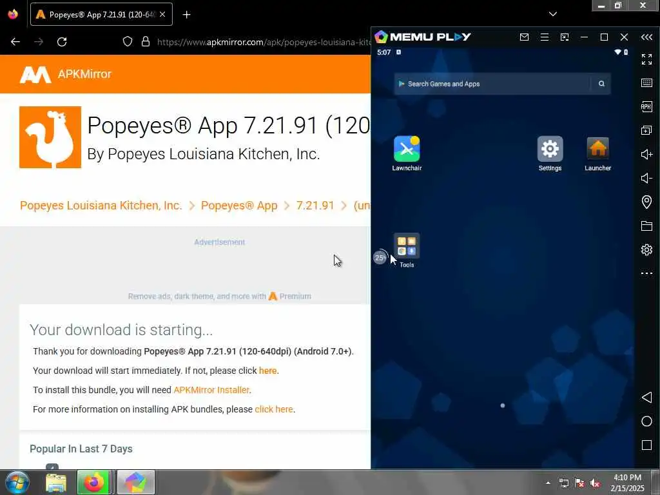Image resolution: width=660 pixels, height=495 pixels.
Task: Click the network tray icon
Action: click(x=563, y=483)
